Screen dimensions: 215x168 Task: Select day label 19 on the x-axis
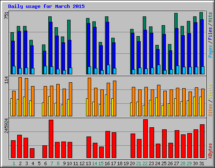coord(126,163)
